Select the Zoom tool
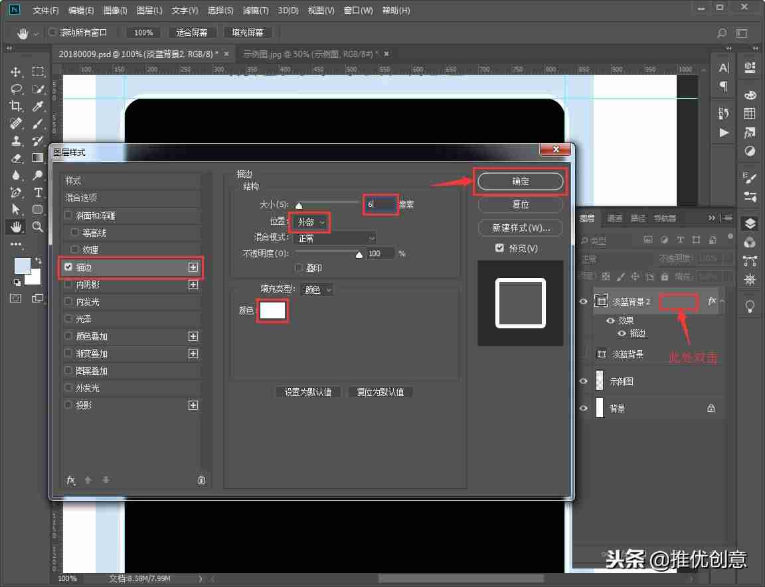Image resolution: width=765 pixels, height=587 pixels. click(x=38, y=227)
